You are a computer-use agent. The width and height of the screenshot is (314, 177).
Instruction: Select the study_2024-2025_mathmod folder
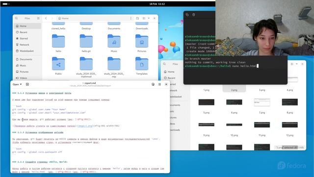[86, 63]
